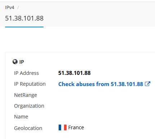Click the IP section heading

click(x=22, y=62)
